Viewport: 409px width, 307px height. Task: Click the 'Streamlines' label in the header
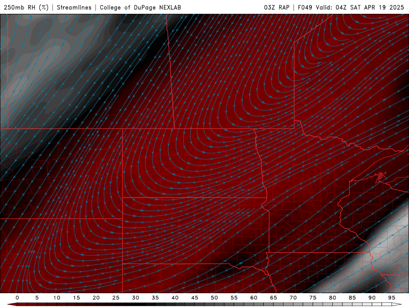74,7
